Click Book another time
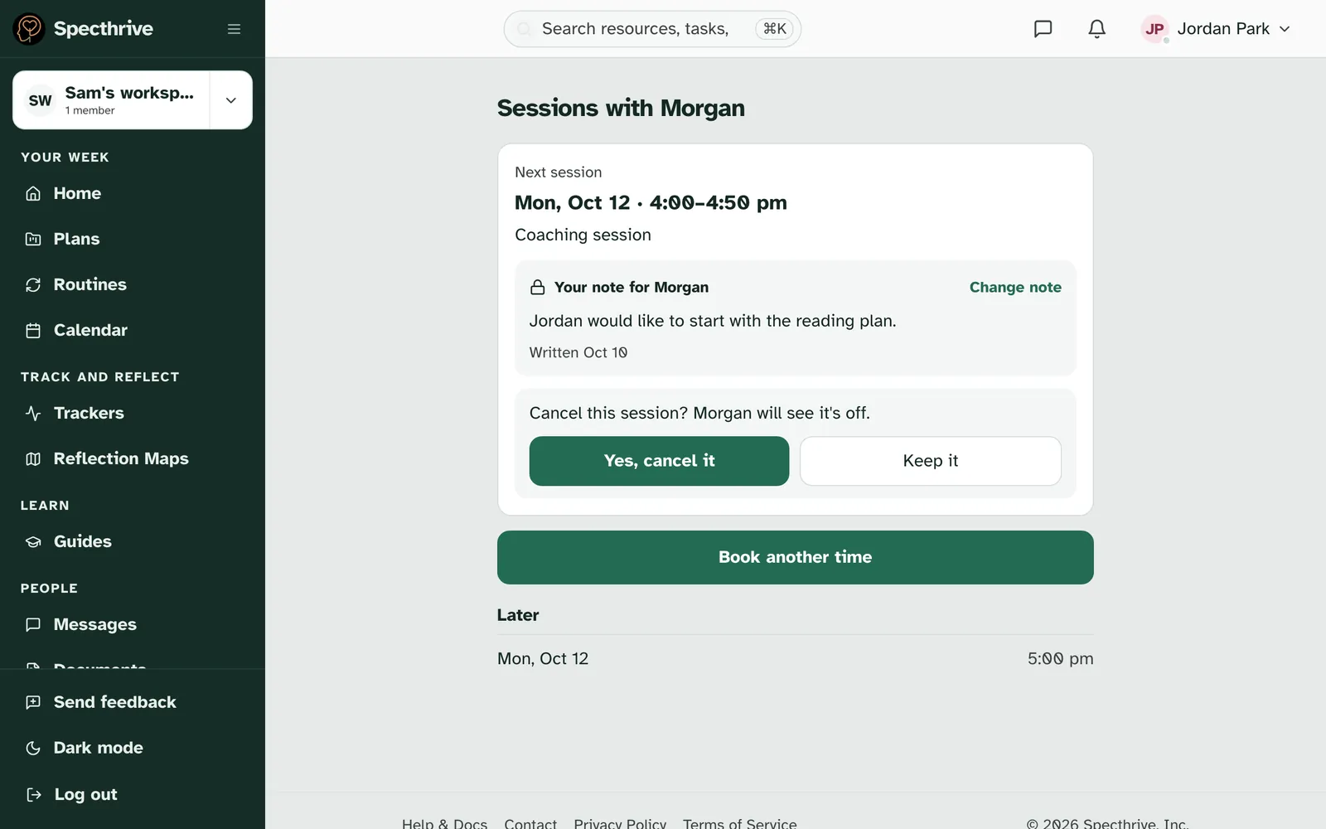The height and width of the screenshot is (829, 1326). (795, 557)
